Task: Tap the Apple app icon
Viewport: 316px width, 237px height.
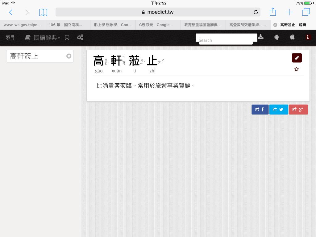Action: pyautogui.click(x=292, y=37)
